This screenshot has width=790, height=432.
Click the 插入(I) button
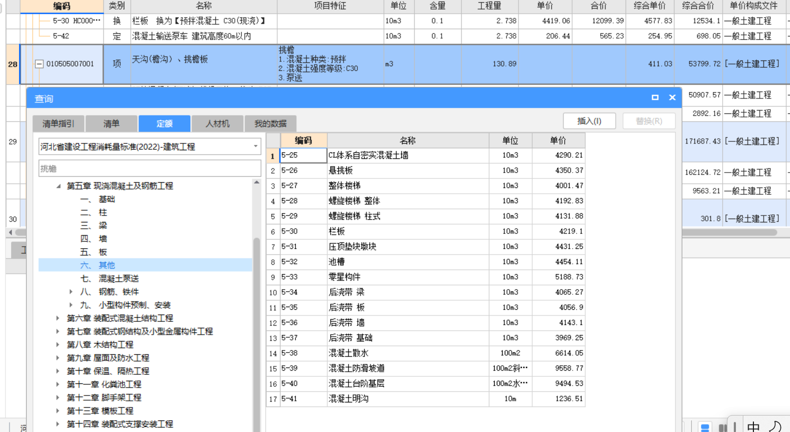pos(589,121)
